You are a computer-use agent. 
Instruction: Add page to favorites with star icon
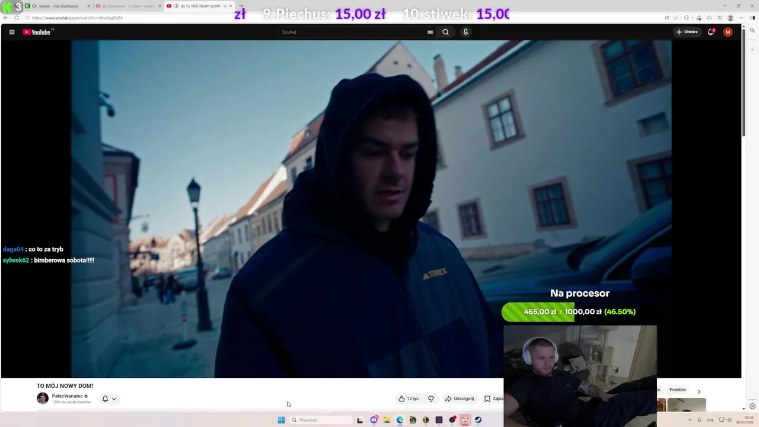[x=675, y=18]
